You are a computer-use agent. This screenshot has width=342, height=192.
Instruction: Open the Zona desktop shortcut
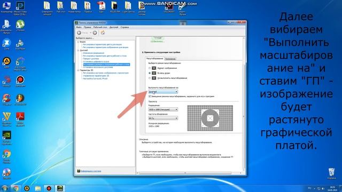tap(6, 44)
